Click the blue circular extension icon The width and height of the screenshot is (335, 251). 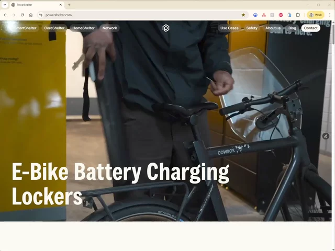click(x=255, y=15)
